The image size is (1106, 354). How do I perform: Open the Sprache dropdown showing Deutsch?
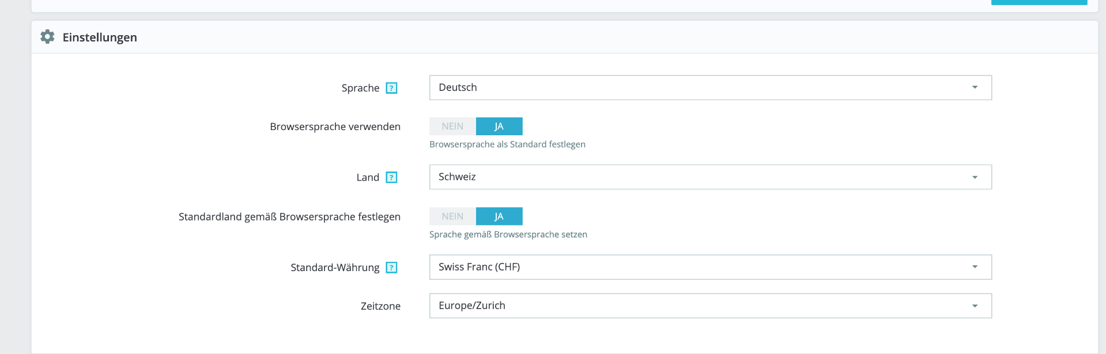[x=710, y=87]
